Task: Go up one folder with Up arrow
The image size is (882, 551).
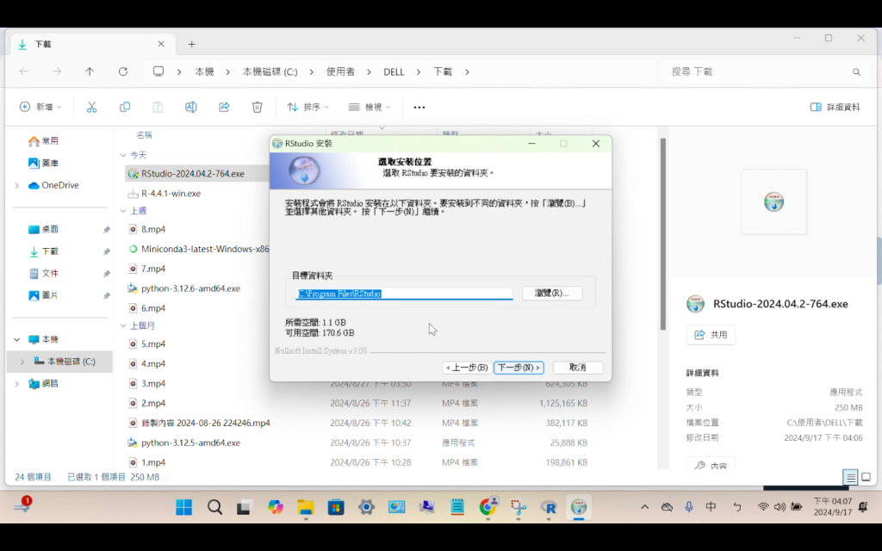Action: (90, 71)
